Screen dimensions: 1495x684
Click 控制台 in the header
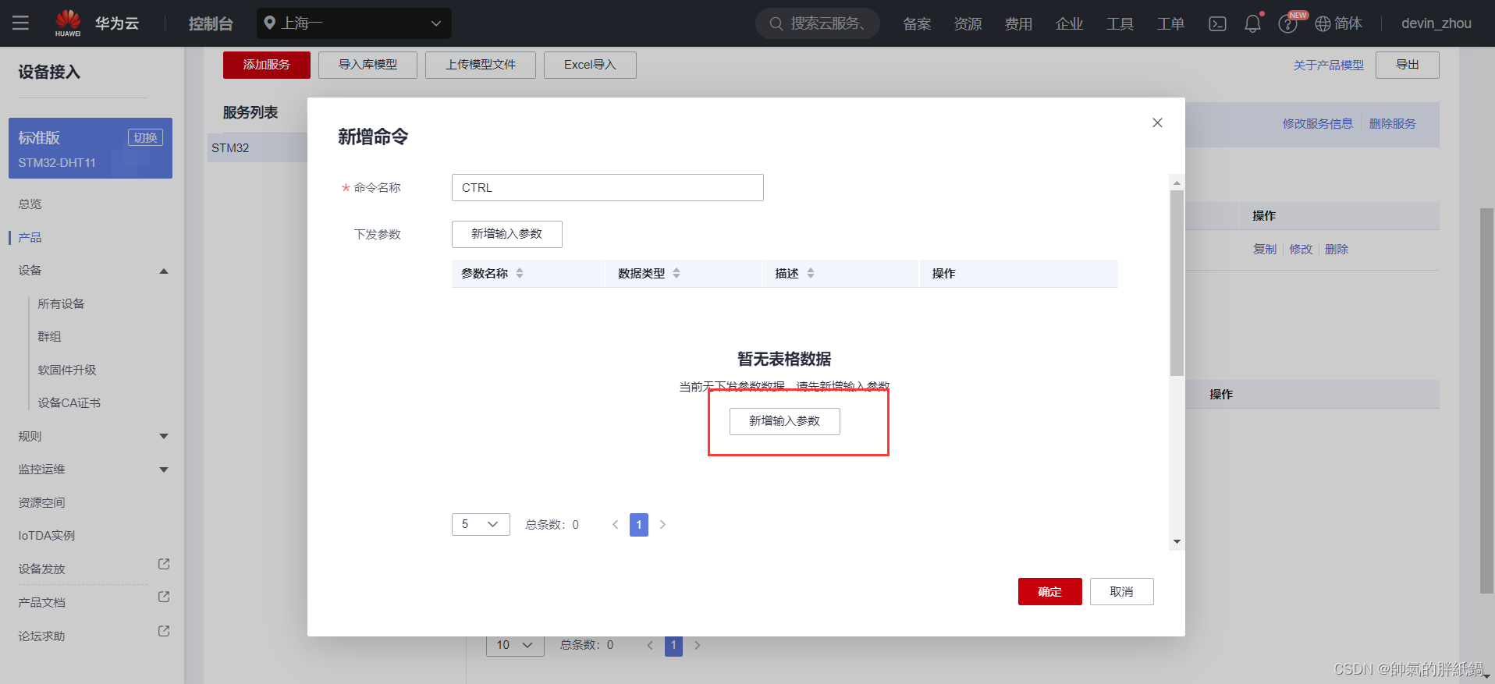click(211, 23)
